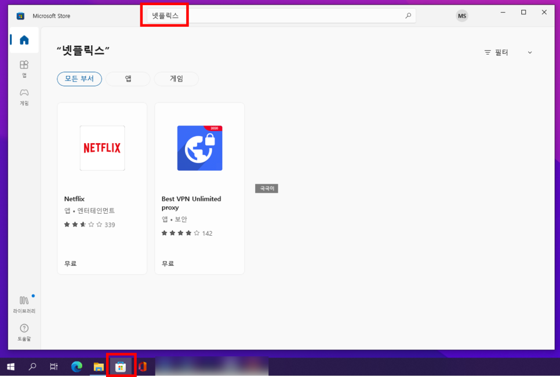Open the Netflix app thumbnail
The image size is (560, 377).
coord(102,148)
